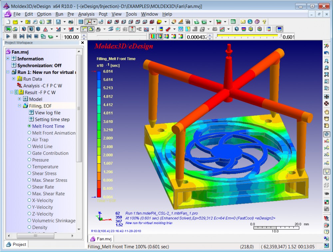Collapse the Run 1 tree node

(8, 72)
